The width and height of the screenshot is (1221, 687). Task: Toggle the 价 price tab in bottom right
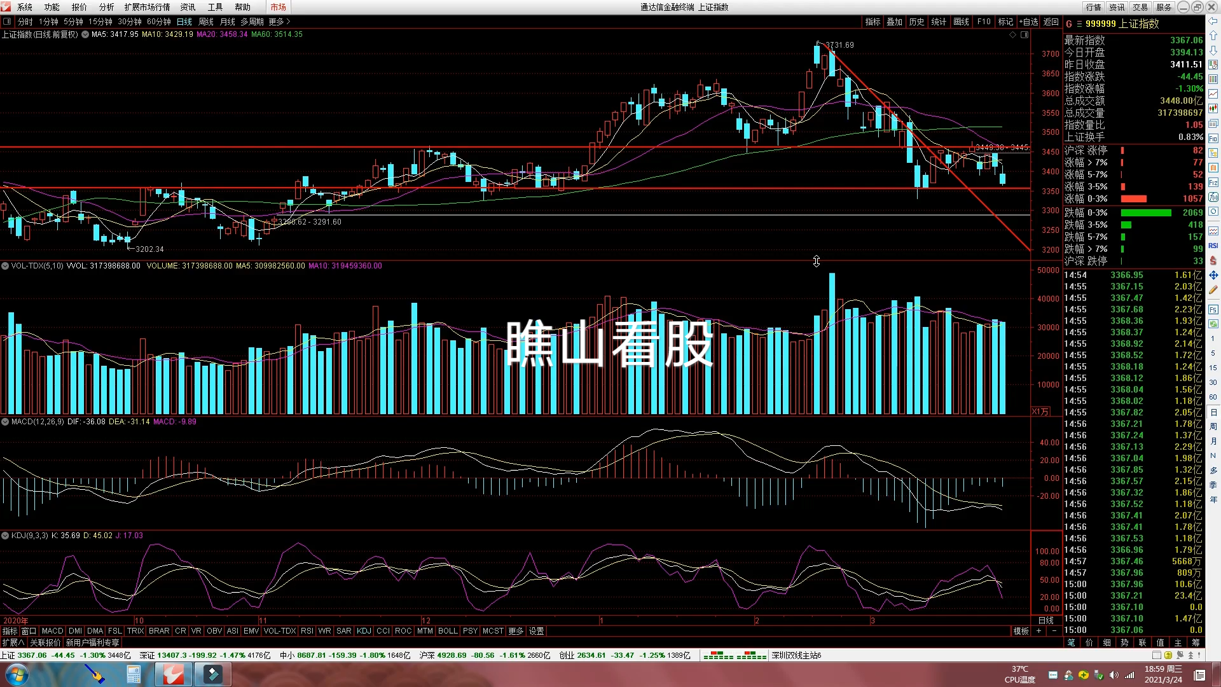coord(1089,642)
